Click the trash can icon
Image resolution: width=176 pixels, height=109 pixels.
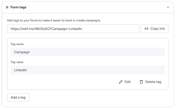141,82
